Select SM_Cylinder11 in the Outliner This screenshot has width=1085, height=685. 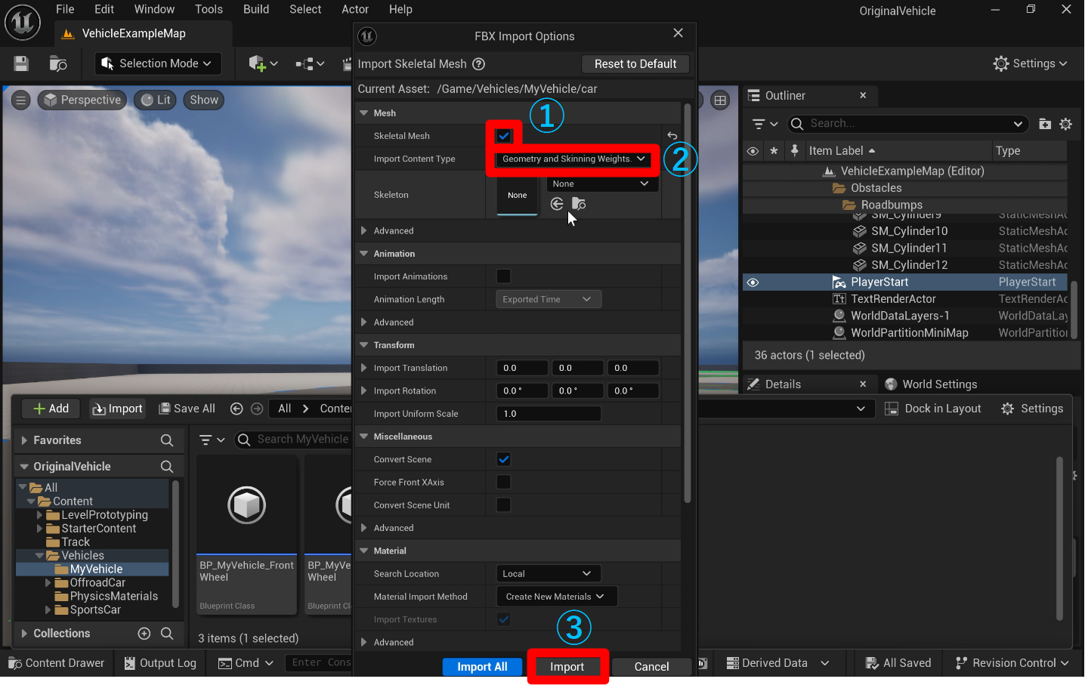(909, 248)
